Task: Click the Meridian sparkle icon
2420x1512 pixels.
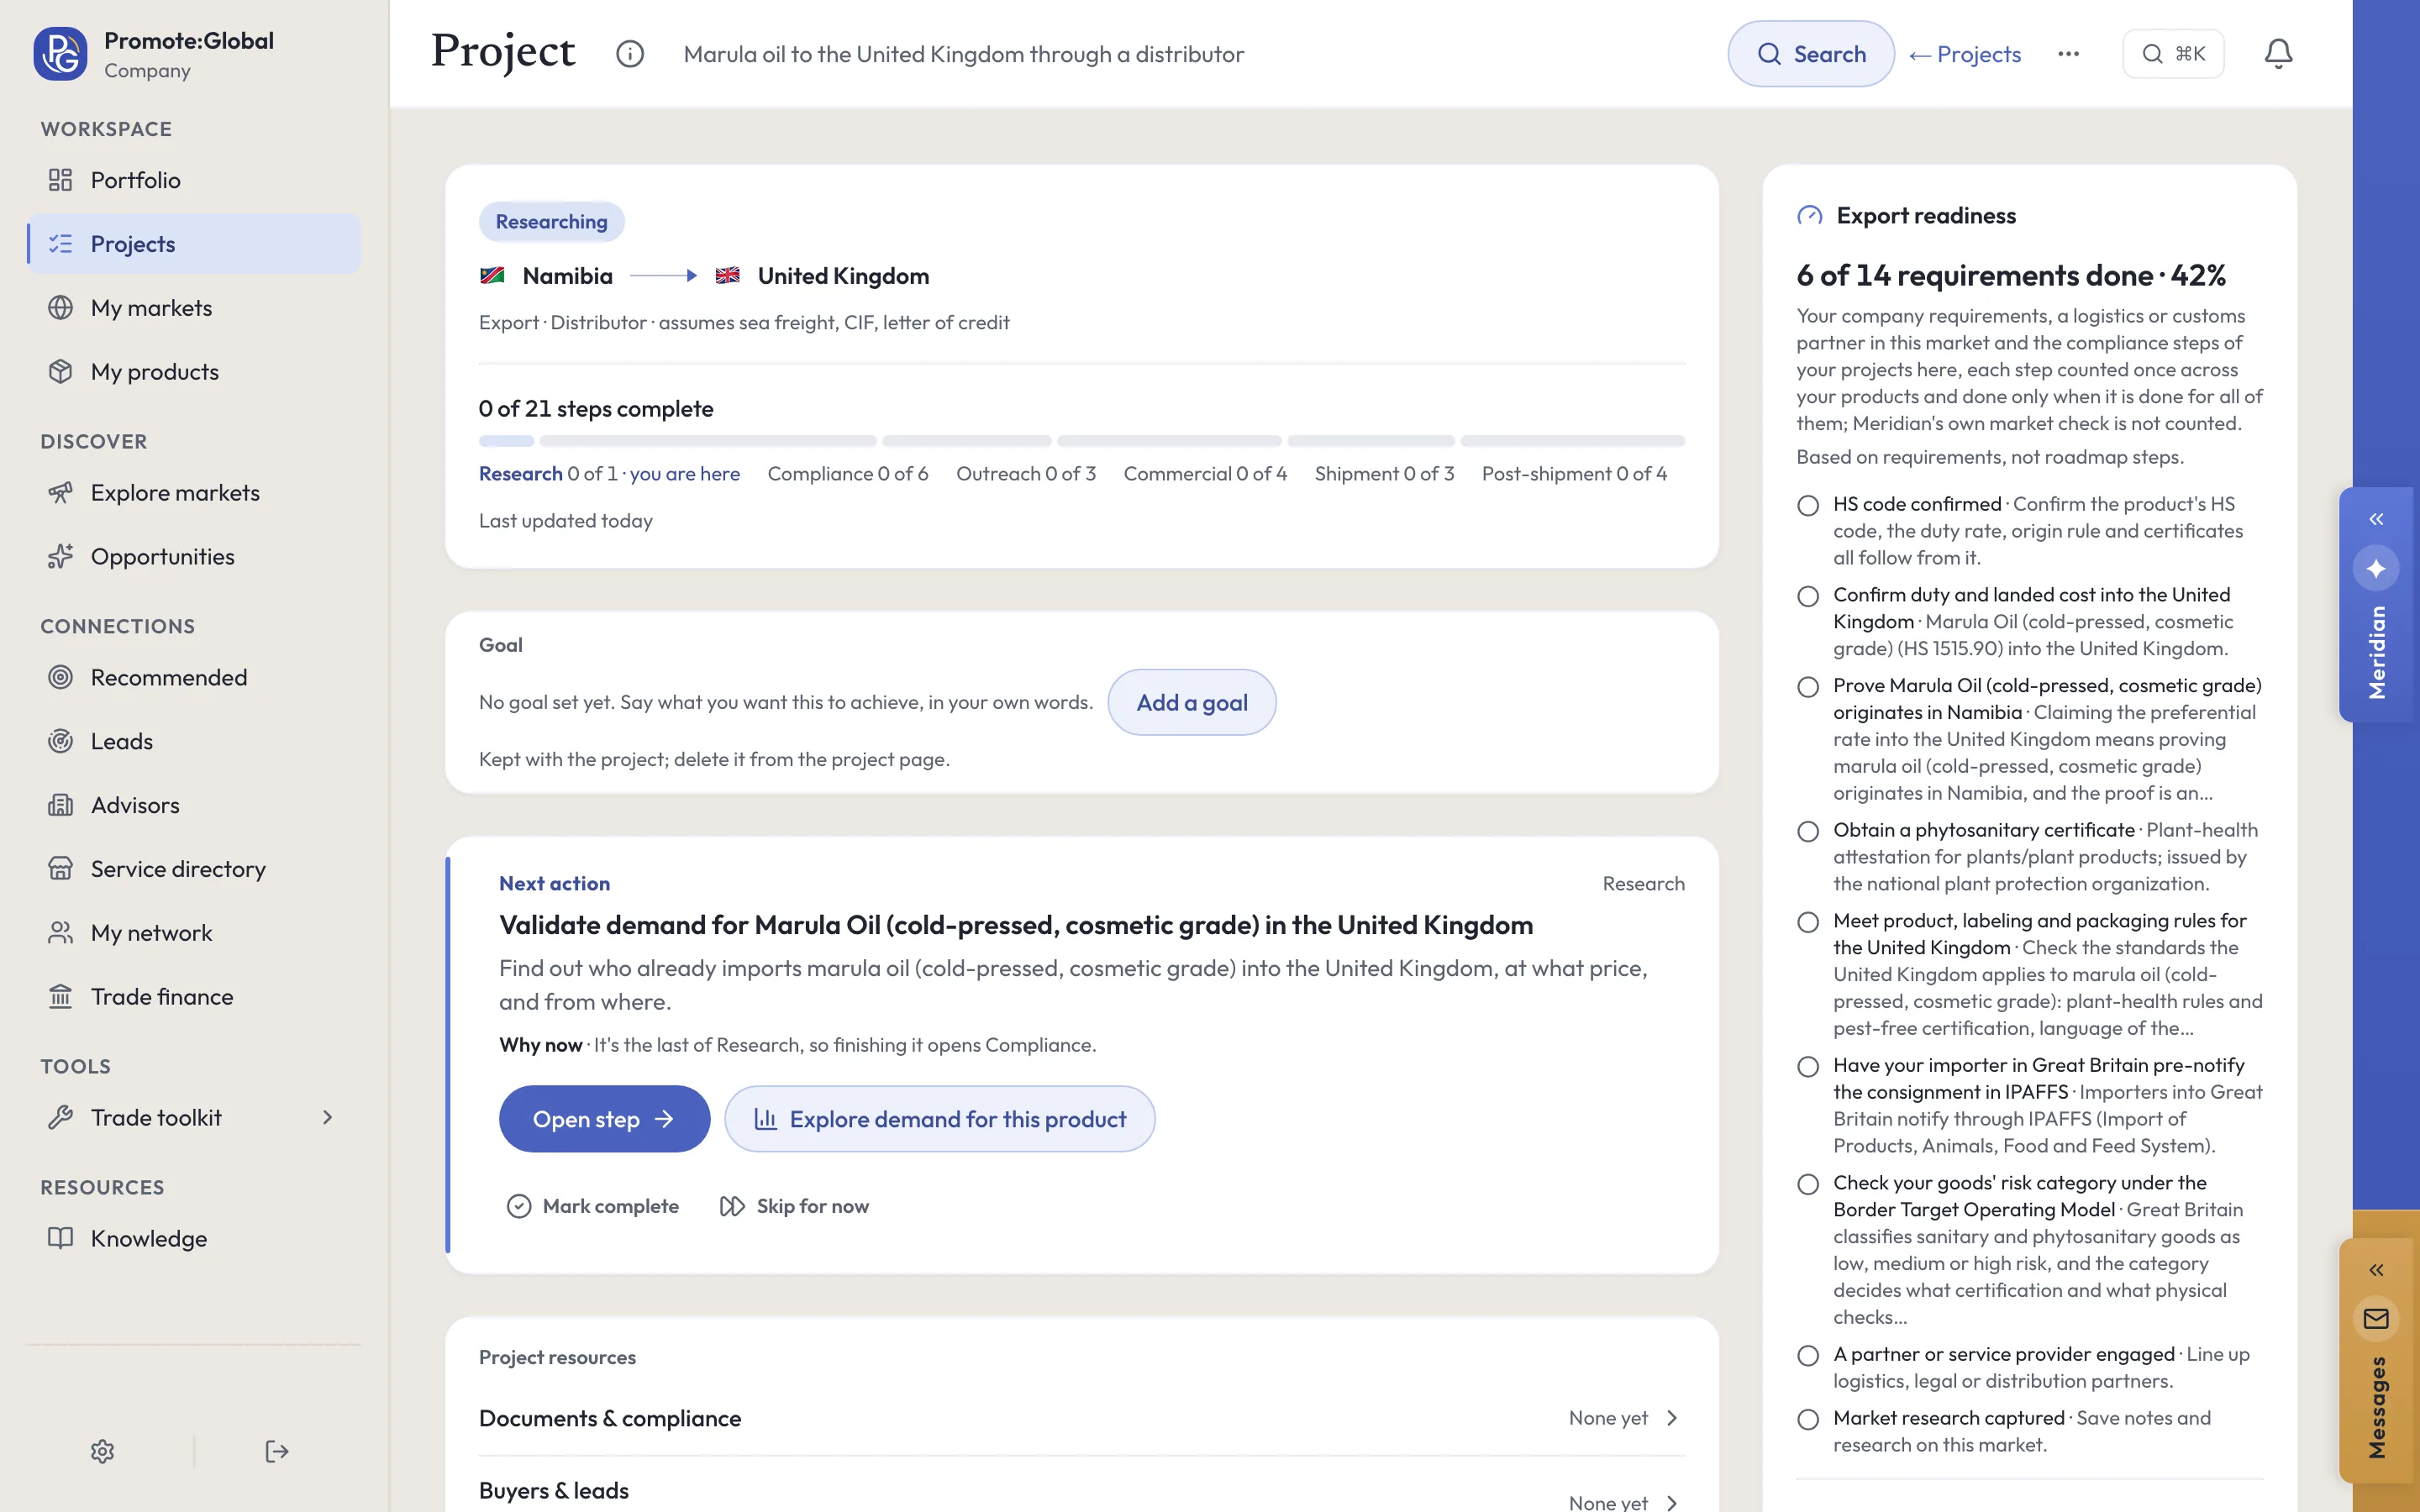Action: [2376, 568]
